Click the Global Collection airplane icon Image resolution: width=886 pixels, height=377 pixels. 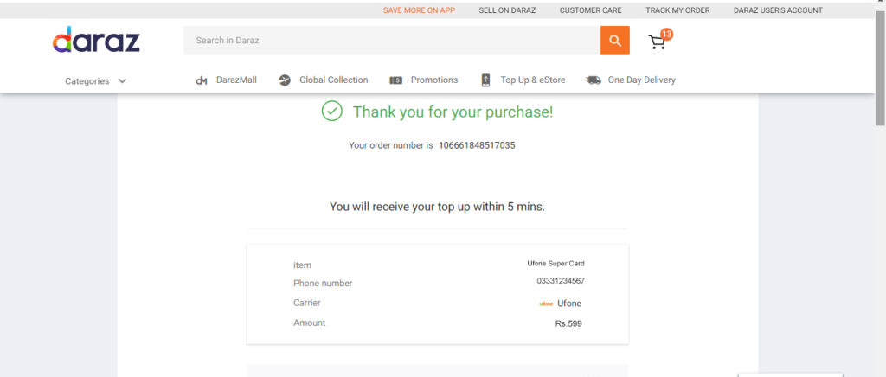pyautogui.click(x=285, y=80)
